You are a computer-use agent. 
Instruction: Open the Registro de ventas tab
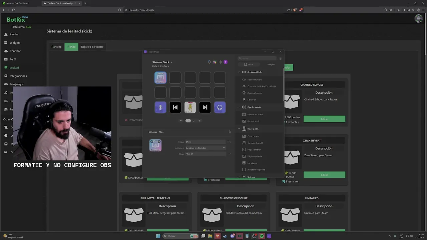(92, 47)
